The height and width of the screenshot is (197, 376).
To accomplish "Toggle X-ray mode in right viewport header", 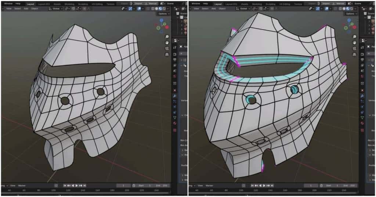I will (x=336, y=9).
